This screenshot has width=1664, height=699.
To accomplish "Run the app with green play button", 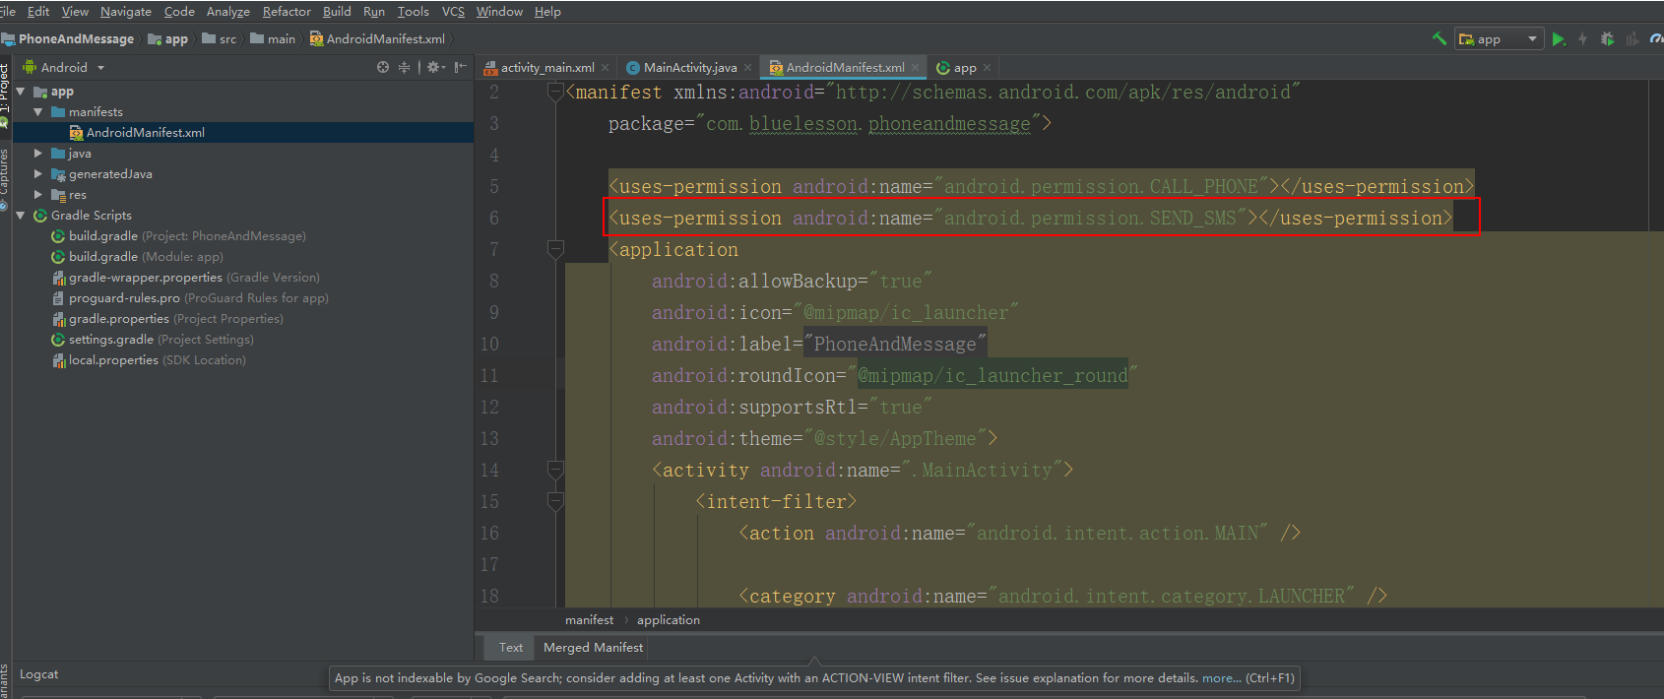I will click(1559, 39).
